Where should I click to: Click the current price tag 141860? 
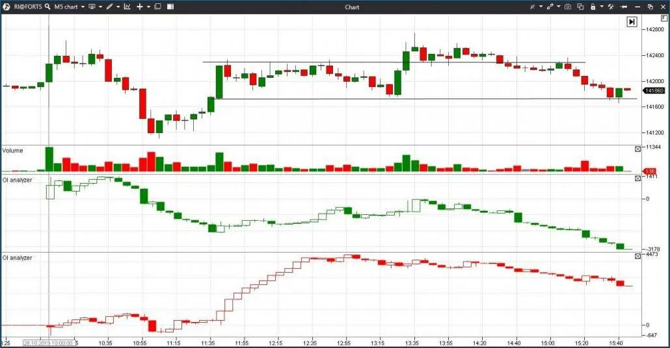[654, 90]
